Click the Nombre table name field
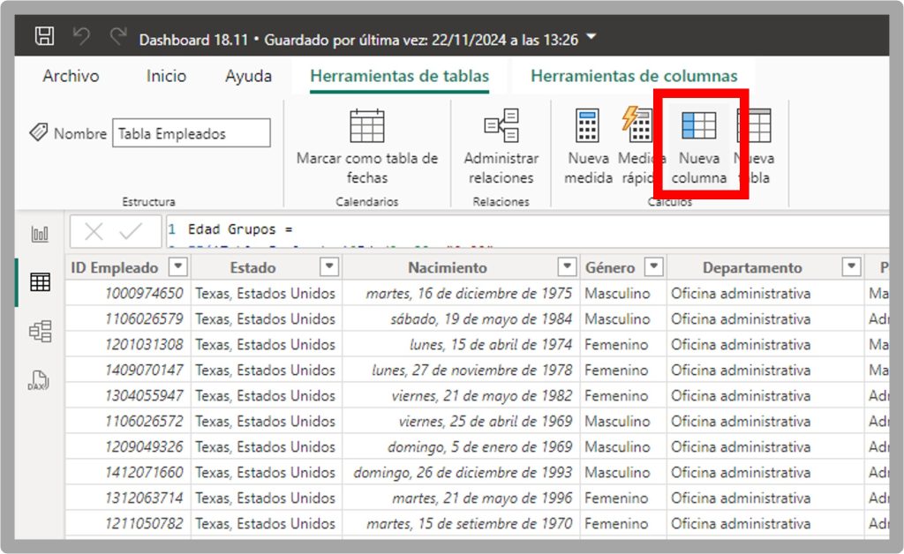The width and height of the screenshot is (904, 554). [x=191, y=134]
